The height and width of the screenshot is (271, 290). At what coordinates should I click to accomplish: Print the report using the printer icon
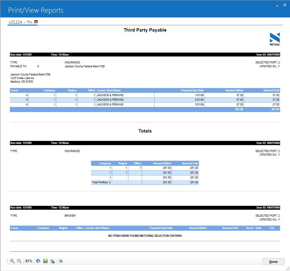[61, 261]
